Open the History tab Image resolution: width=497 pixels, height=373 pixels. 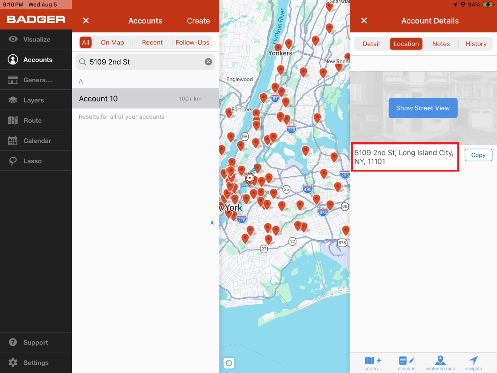tap(476, 44)
